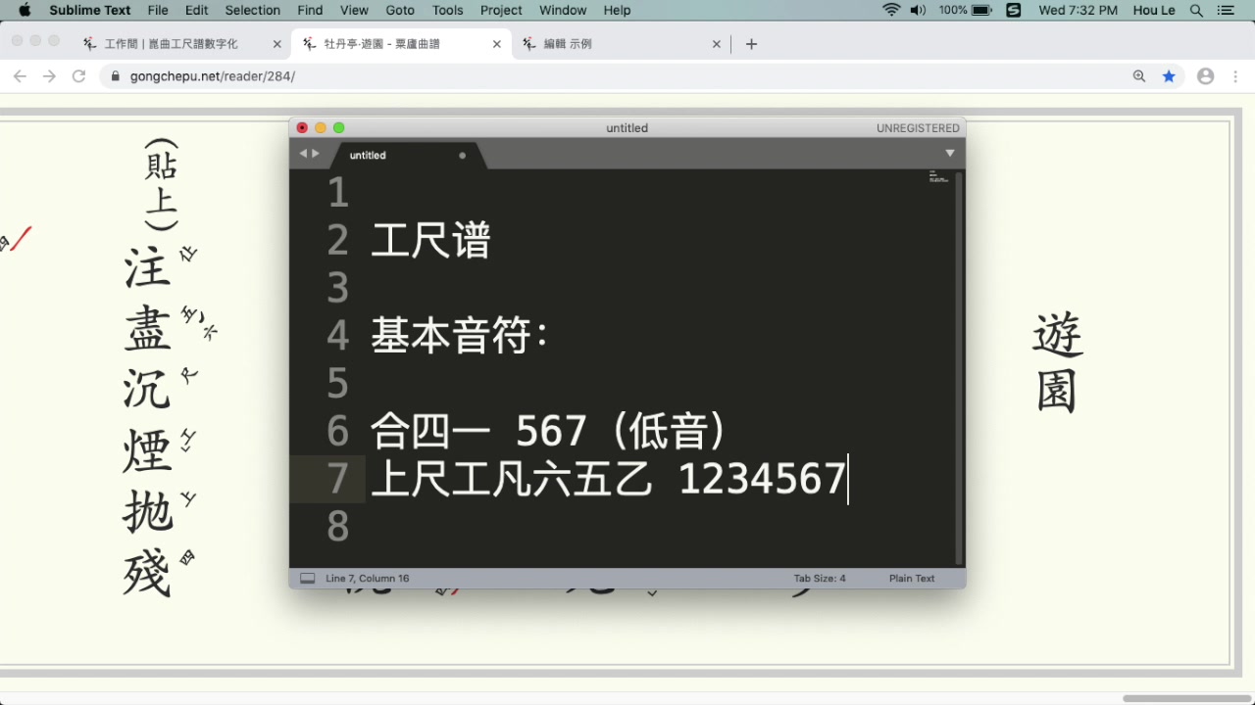Click Line 7, Column 16 status text
The height and width of the screenshot is (705, 1255).
click(368, 579)
